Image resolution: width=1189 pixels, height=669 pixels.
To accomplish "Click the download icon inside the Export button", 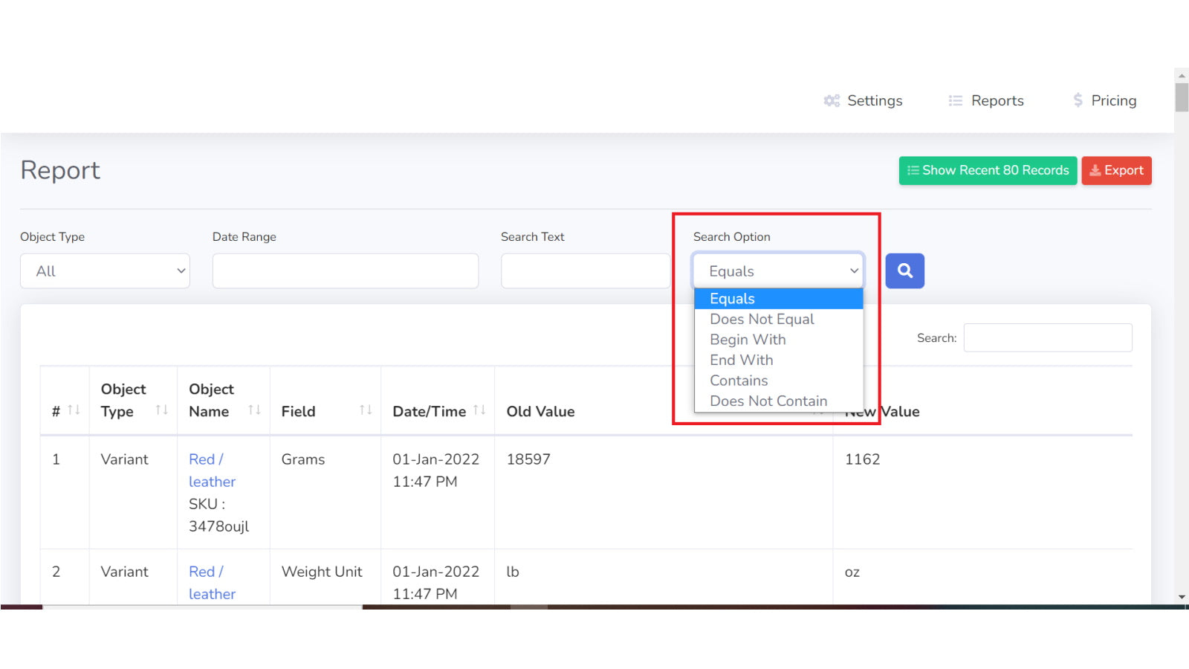I will pos(1095,170).
